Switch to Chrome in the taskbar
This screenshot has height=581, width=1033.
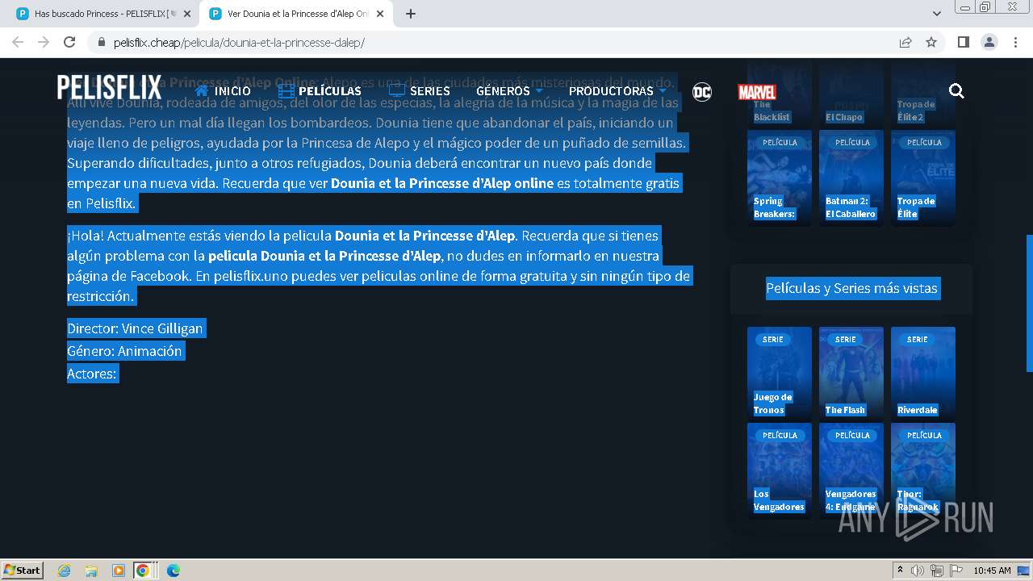[143, 571]
